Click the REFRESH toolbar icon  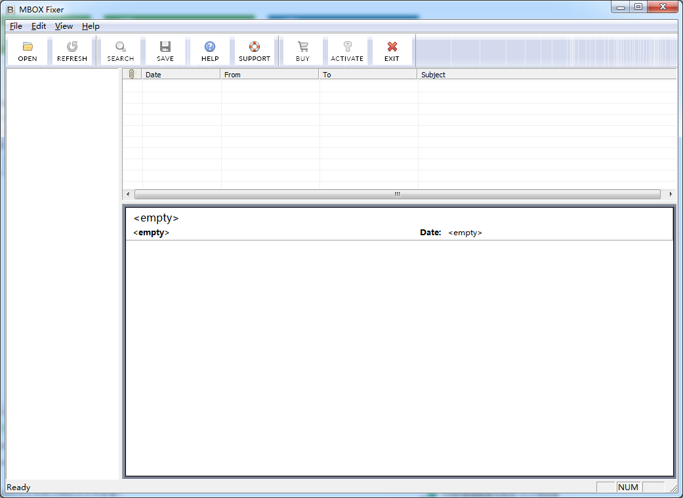point(72,46)
